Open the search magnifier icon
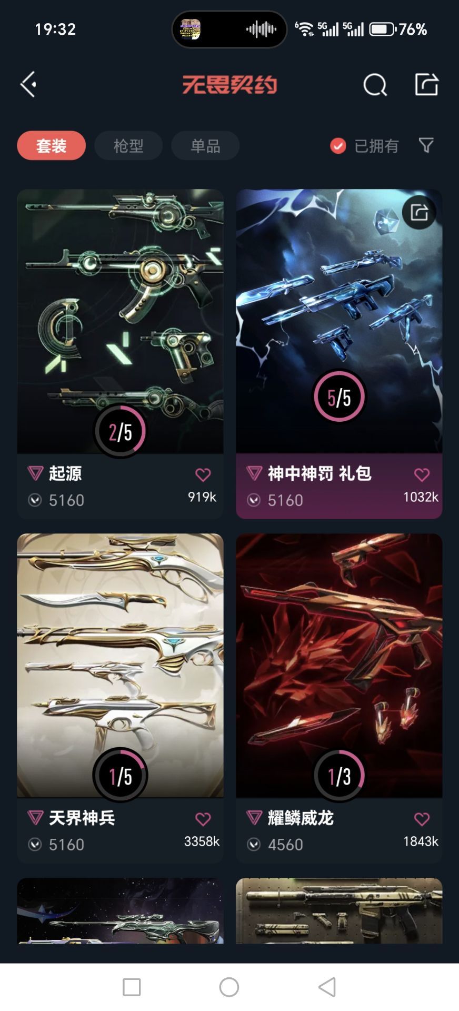The image size is (459, 1011). (375, 84)
